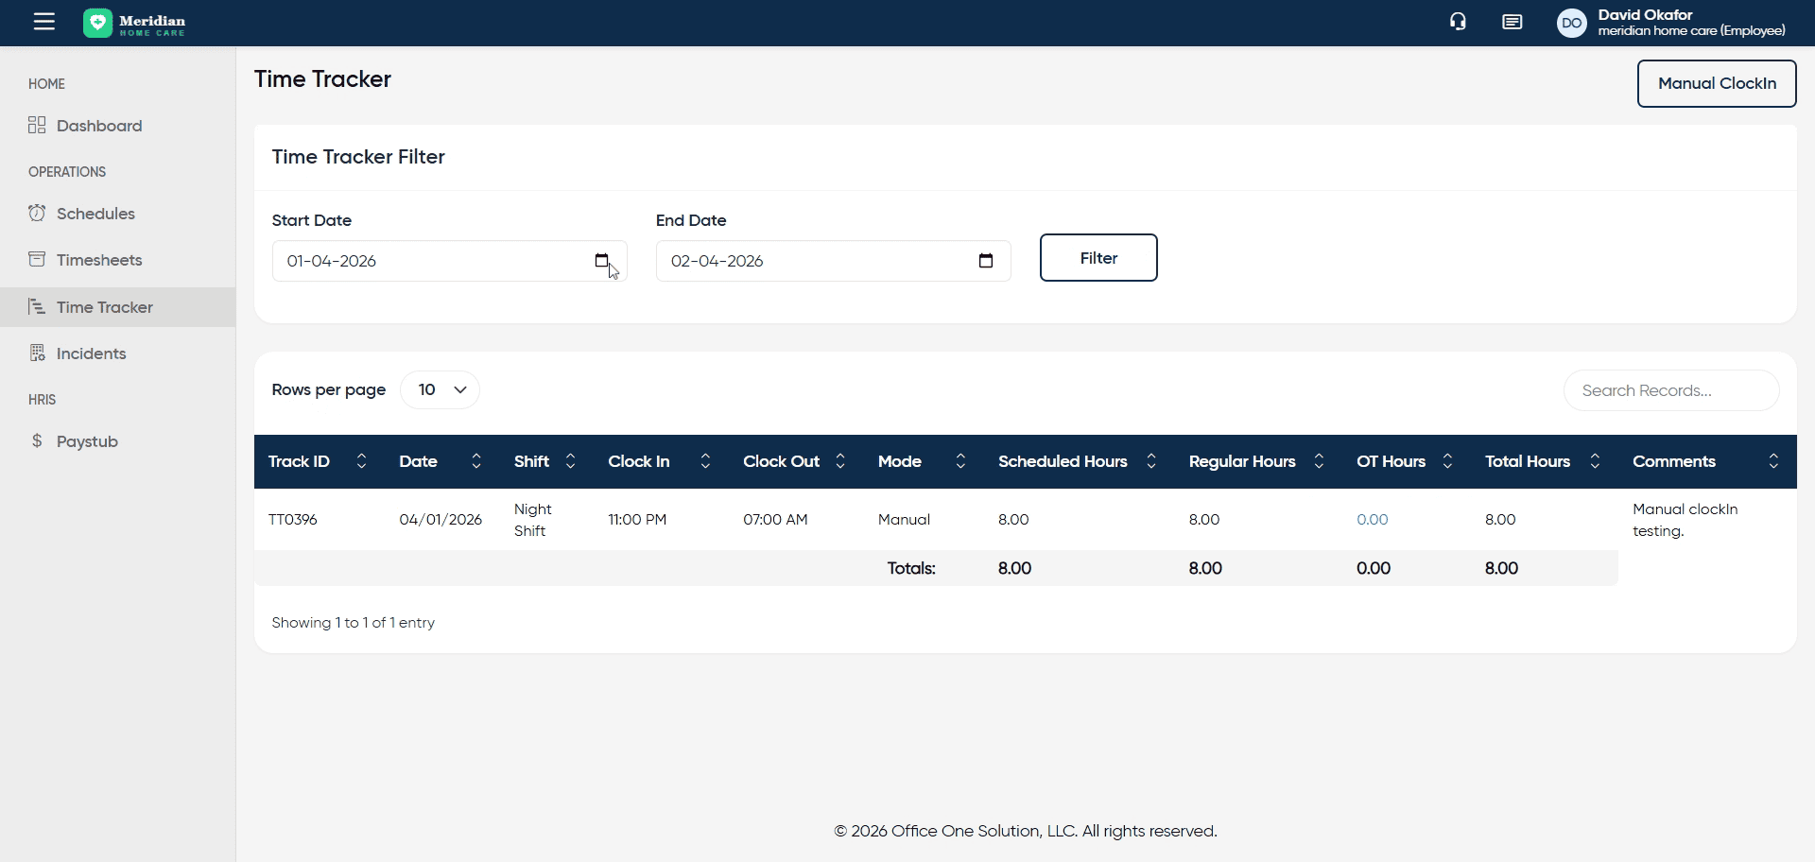Sort by Clock In column arrows
The image size is (1815, 862).
tap(705, 461)
